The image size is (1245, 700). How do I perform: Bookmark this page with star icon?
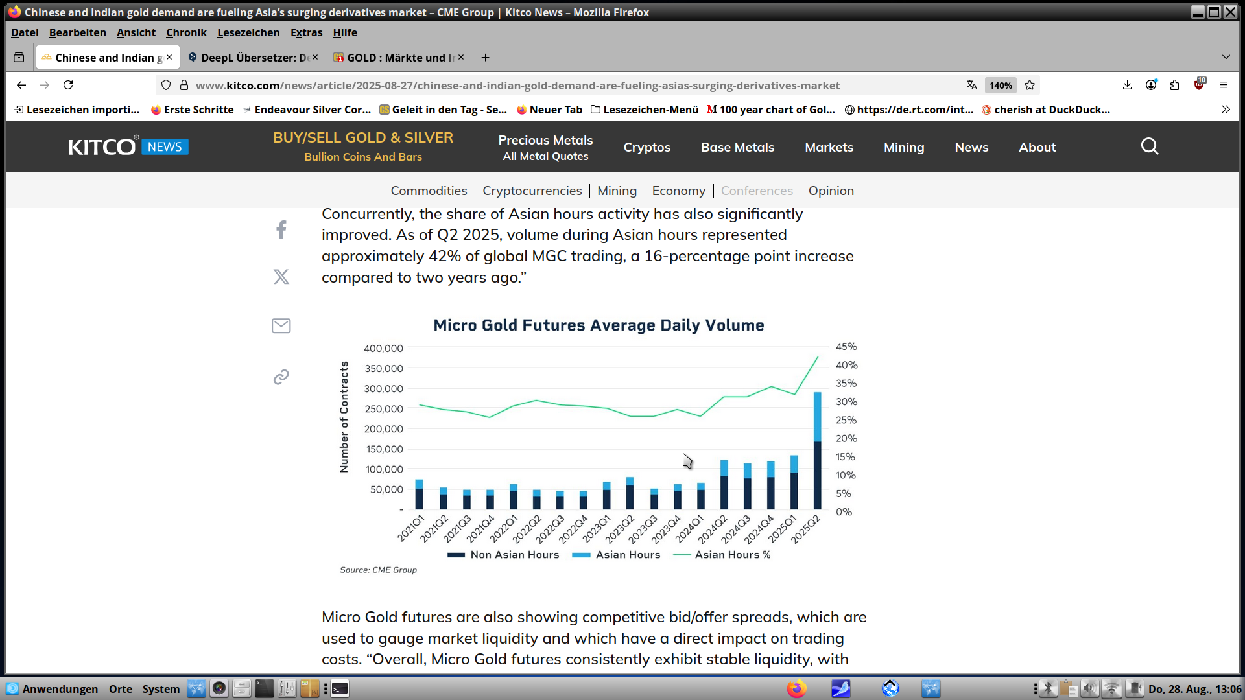(x=1030, y=85)
